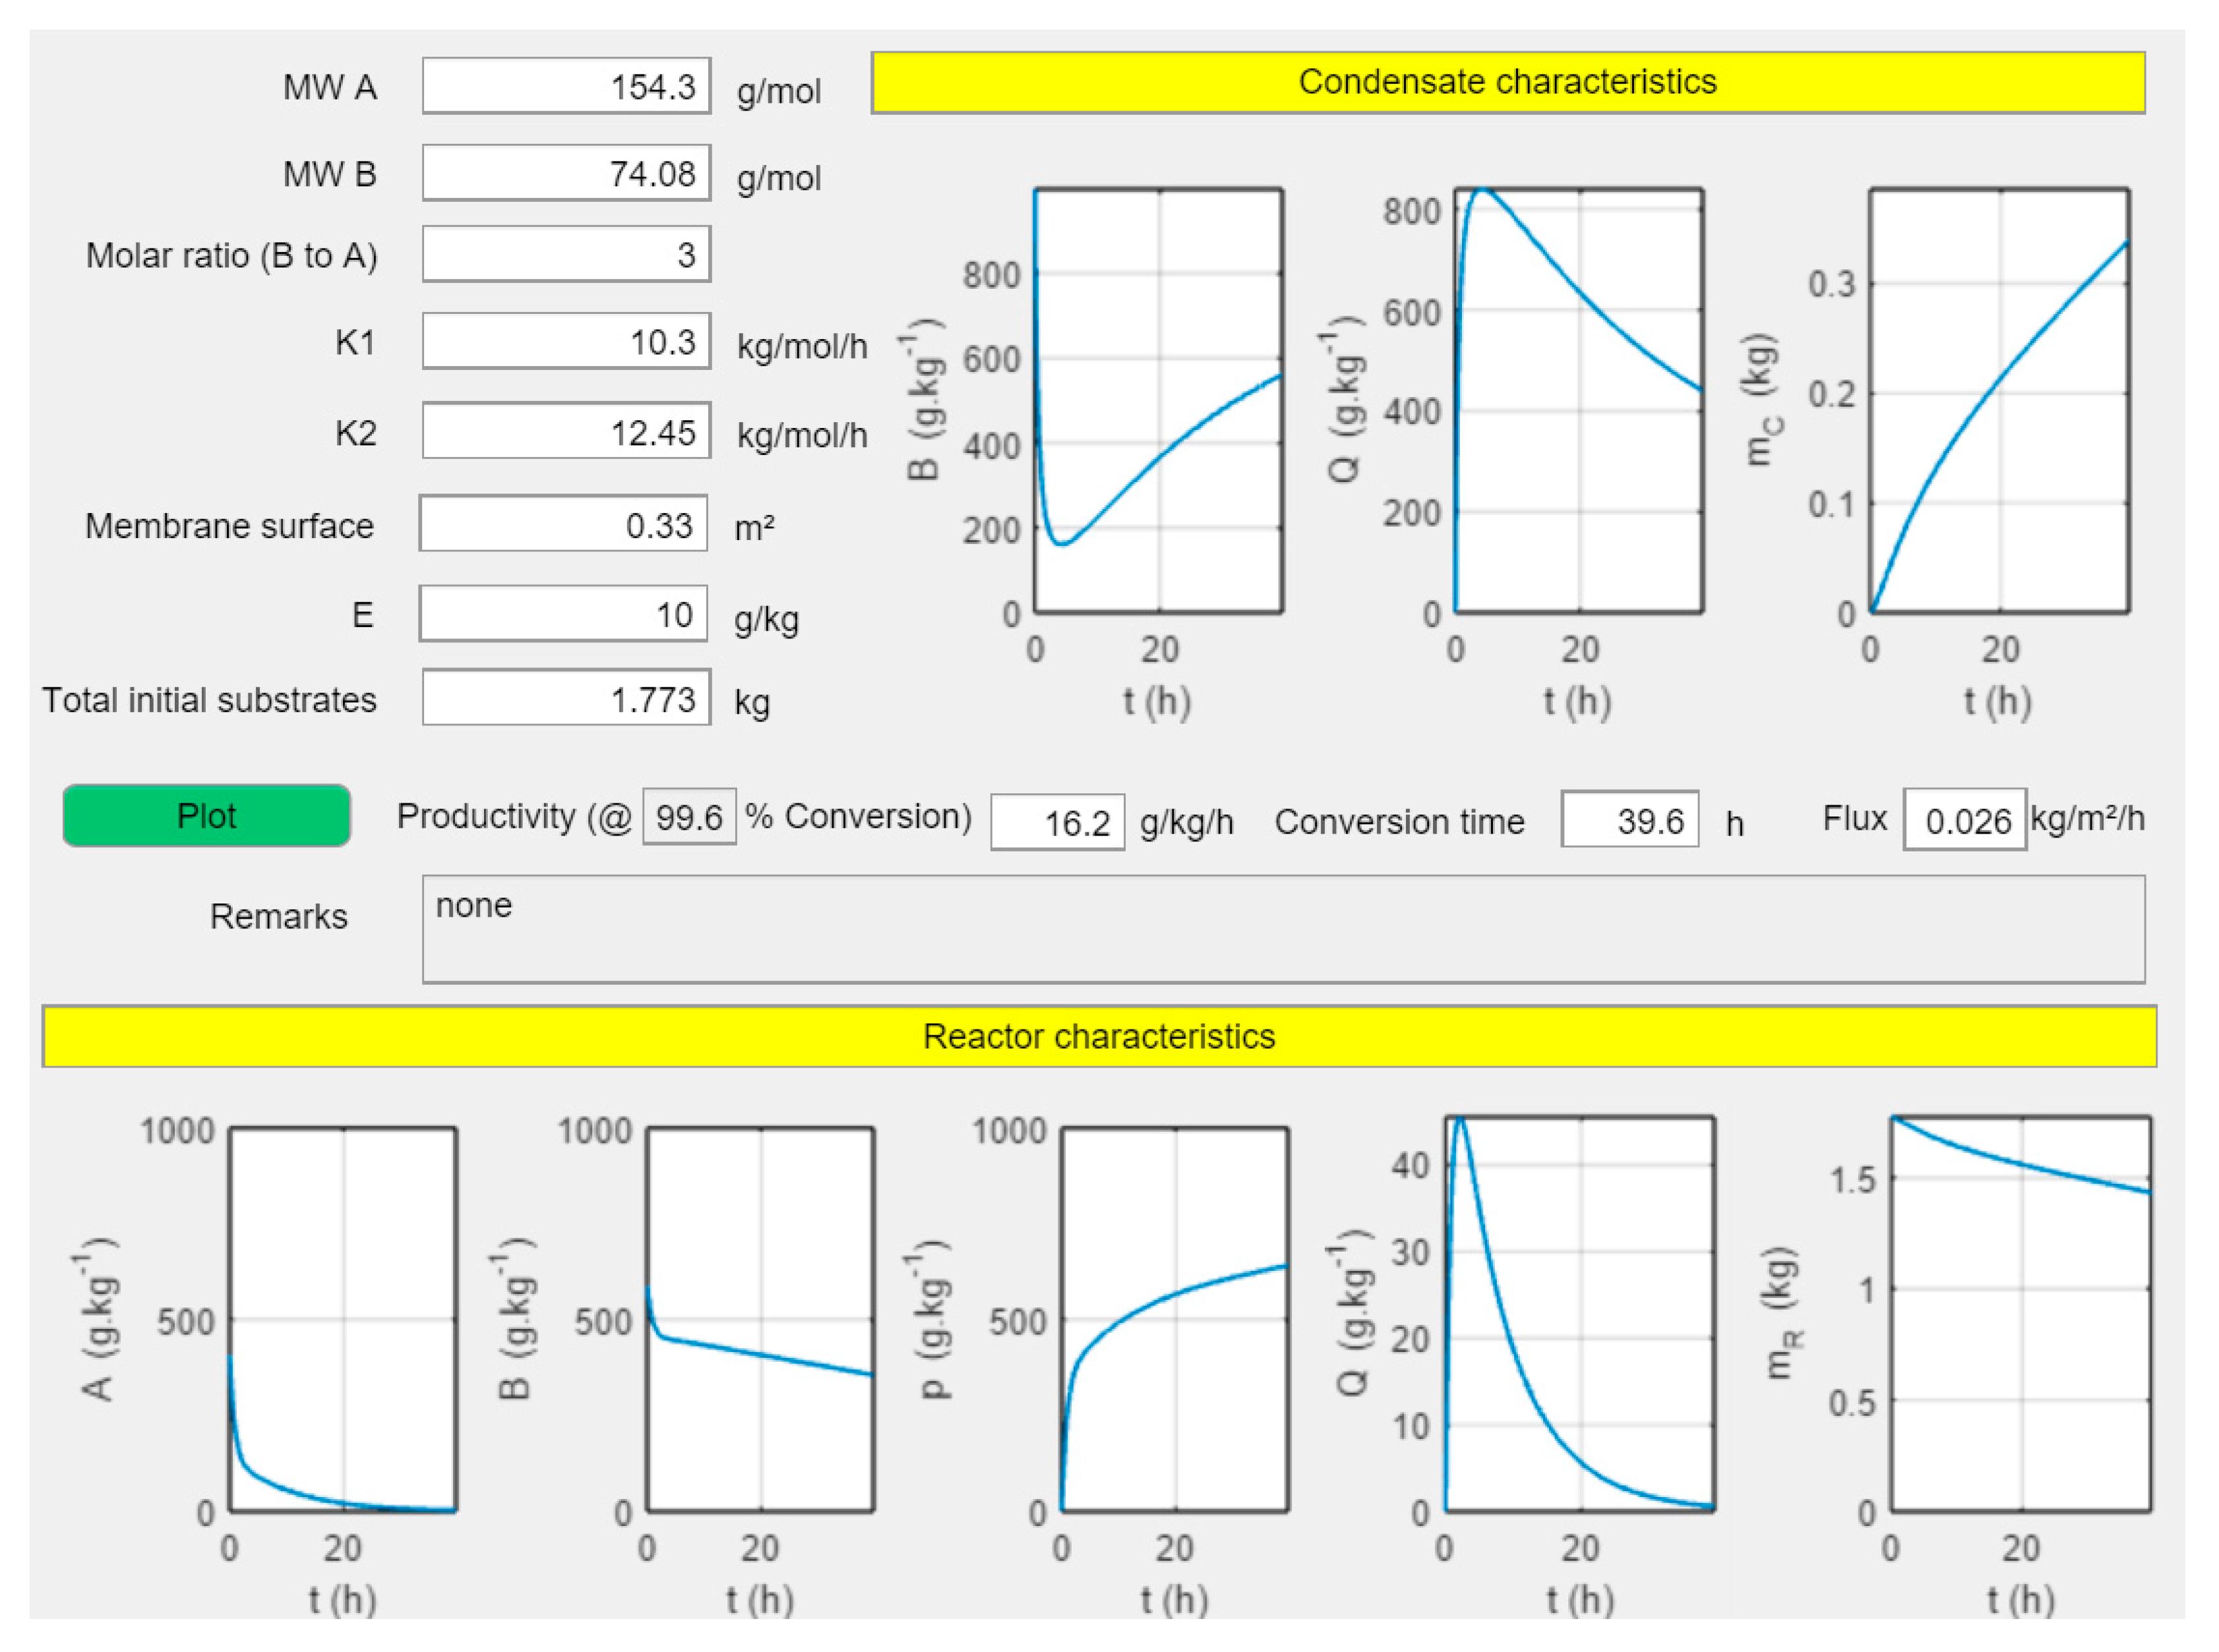
Task: Click the K1 rate constant field
Action: [x=566, y=341]
